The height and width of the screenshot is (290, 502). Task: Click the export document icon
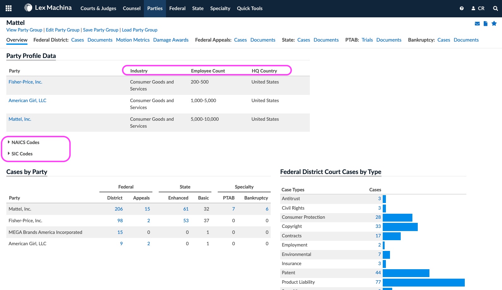(486, 24)
